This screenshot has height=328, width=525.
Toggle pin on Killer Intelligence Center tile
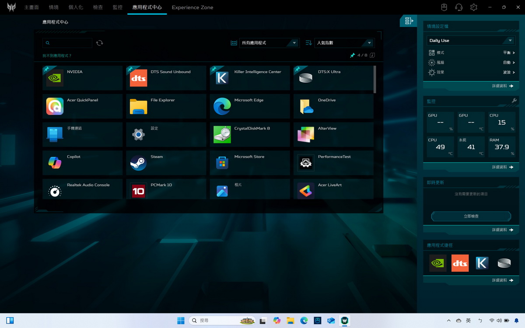coord(214,69)
